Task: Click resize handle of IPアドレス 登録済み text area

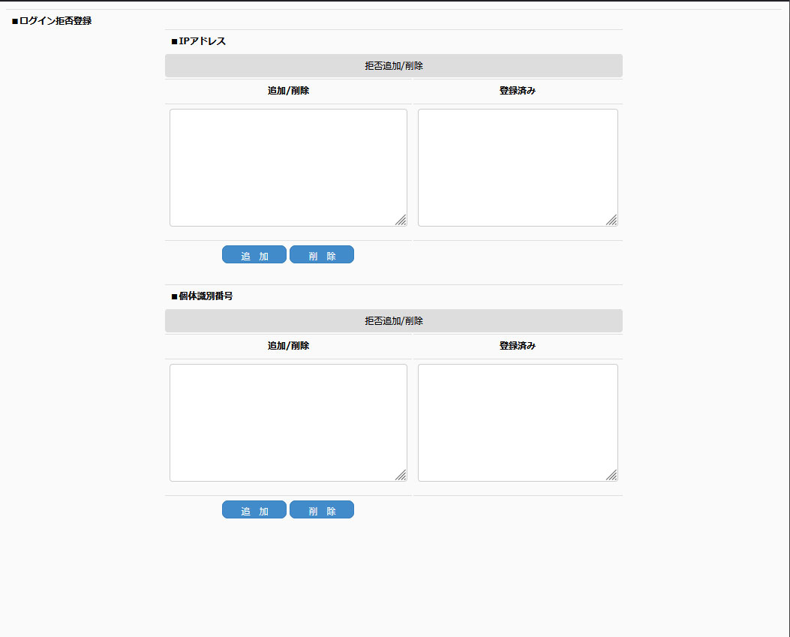Action: pyautogui.click(x=612, y=221)
